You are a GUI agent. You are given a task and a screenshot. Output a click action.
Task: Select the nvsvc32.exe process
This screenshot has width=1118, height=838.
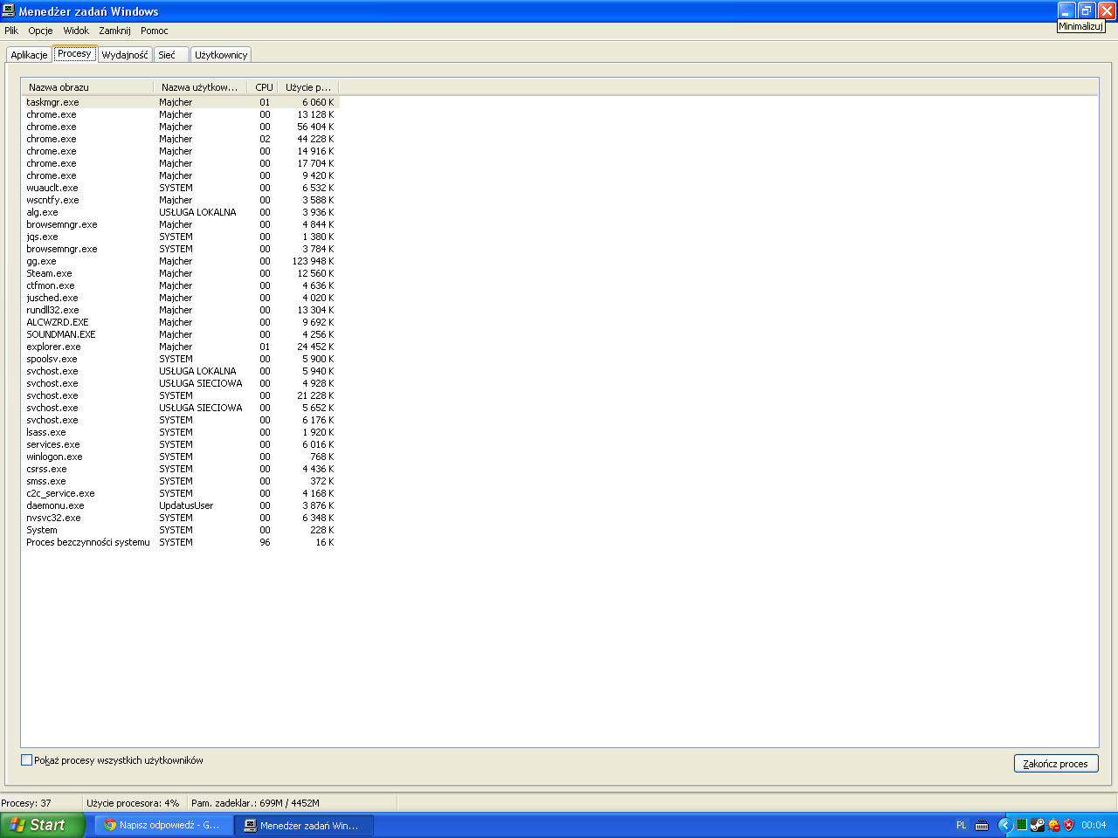click(180, 518)
